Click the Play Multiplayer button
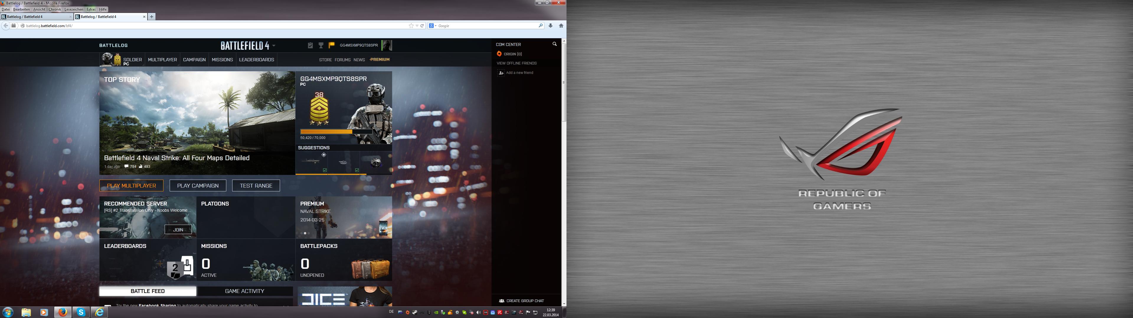 (132, 185)
